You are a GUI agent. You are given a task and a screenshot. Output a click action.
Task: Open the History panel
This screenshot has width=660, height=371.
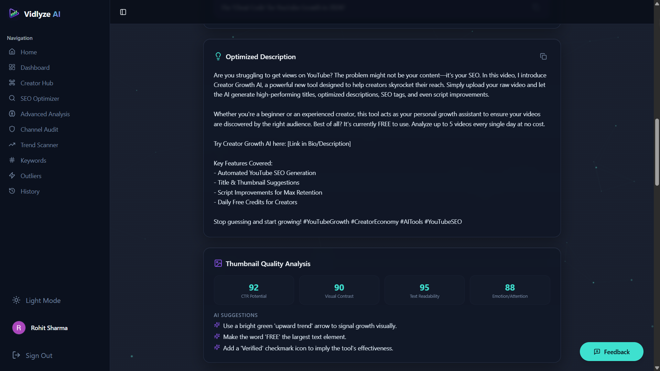coord(30,191)
